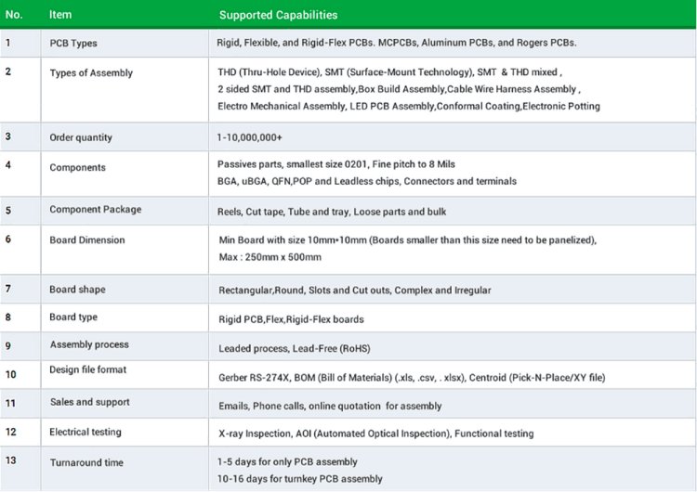This screenshot has height=492, width=697.
Task: Click the 'Component Package' row label
Action: (x=96, y=209)
